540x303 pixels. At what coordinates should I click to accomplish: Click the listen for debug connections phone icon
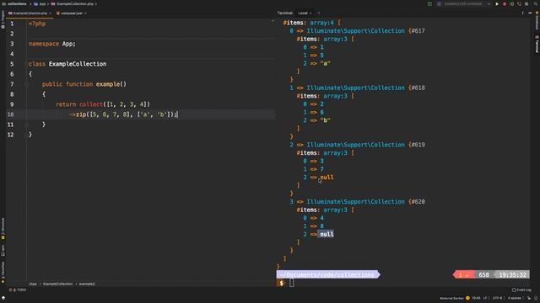click(x=519, y=3)
